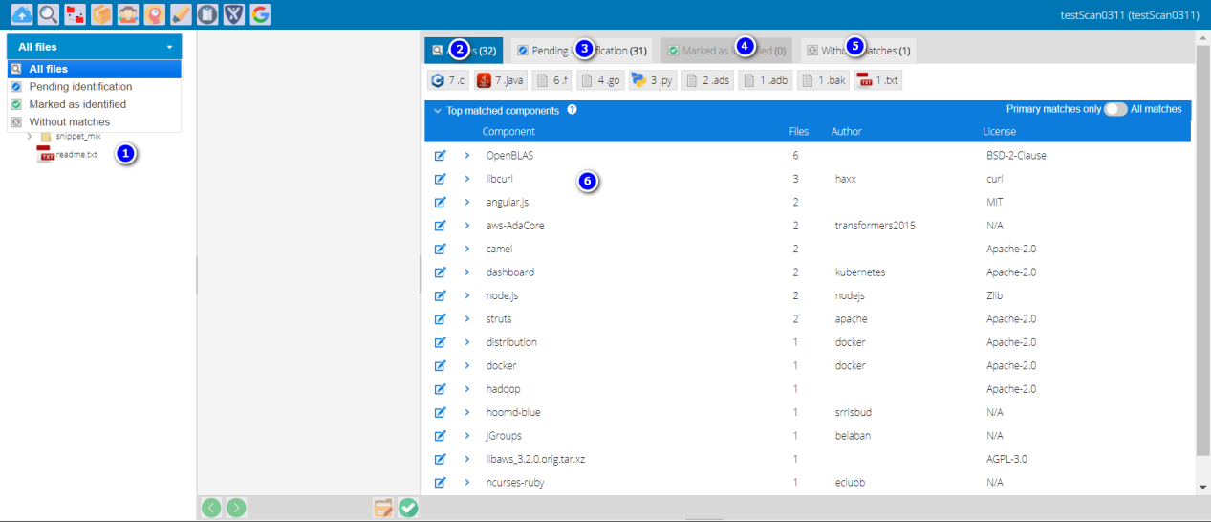Expand the JGroups component row
The height and width of the screenshot is (522, 1211).
[467, 436]
